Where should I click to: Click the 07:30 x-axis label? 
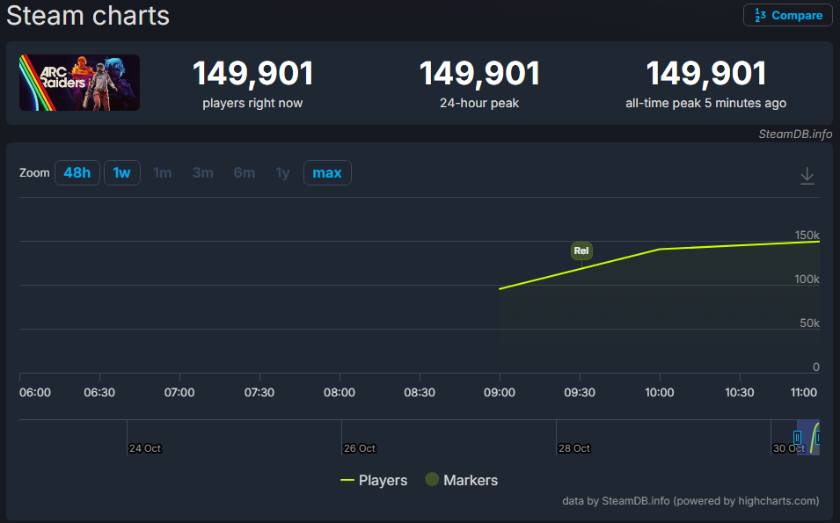click(x=259, y=392)
